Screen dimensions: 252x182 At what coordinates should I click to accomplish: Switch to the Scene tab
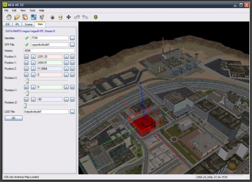click(28, 24)
